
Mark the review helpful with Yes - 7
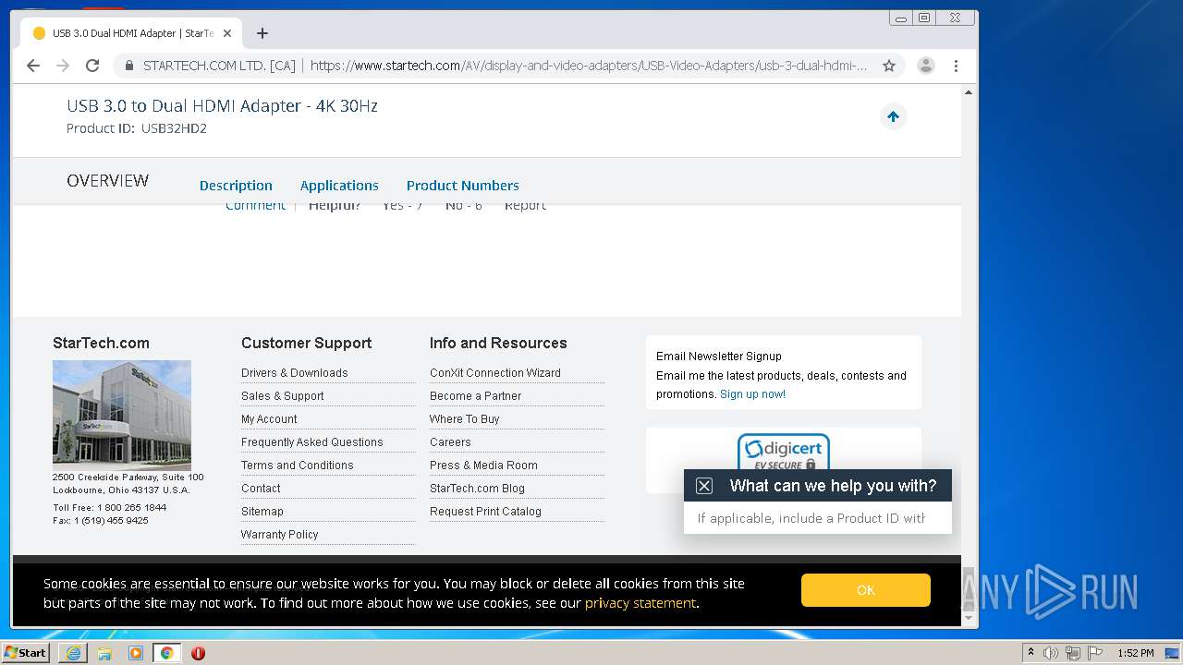coord(402,206)
